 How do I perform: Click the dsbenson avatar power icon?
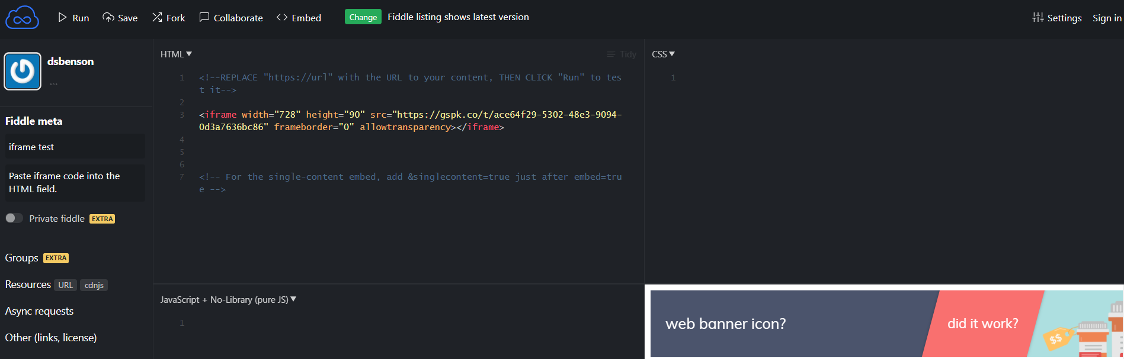23,72
